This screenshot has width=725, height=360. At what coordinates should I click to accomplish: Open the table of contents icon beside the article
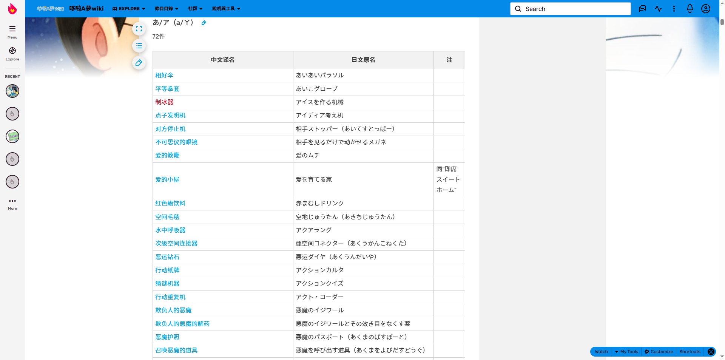point(139,46)
